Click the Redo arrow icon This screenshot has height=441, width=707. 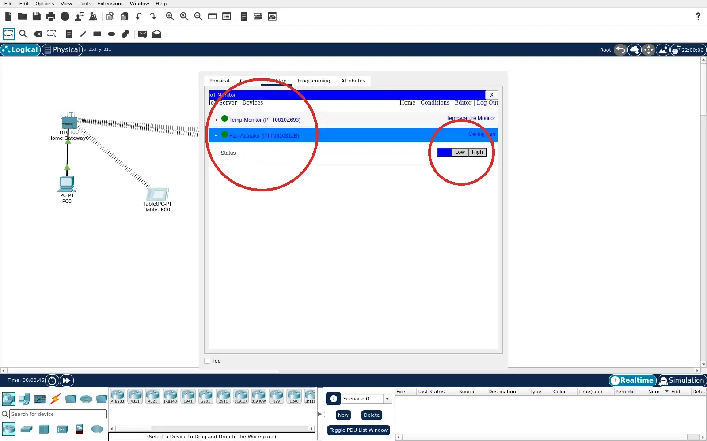click(x=153, y=16)
